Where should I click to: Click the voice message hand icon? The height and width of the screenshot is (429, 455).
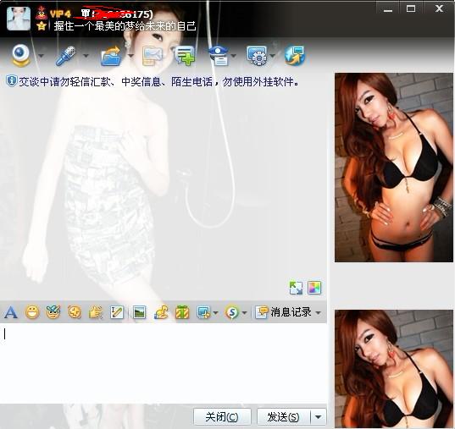tap(96, 312)
